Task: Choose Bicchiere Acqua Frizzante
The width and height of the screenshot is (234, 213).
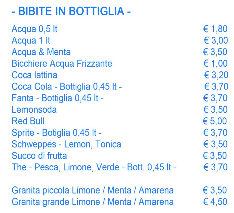Action: click(x=62, y=64)
